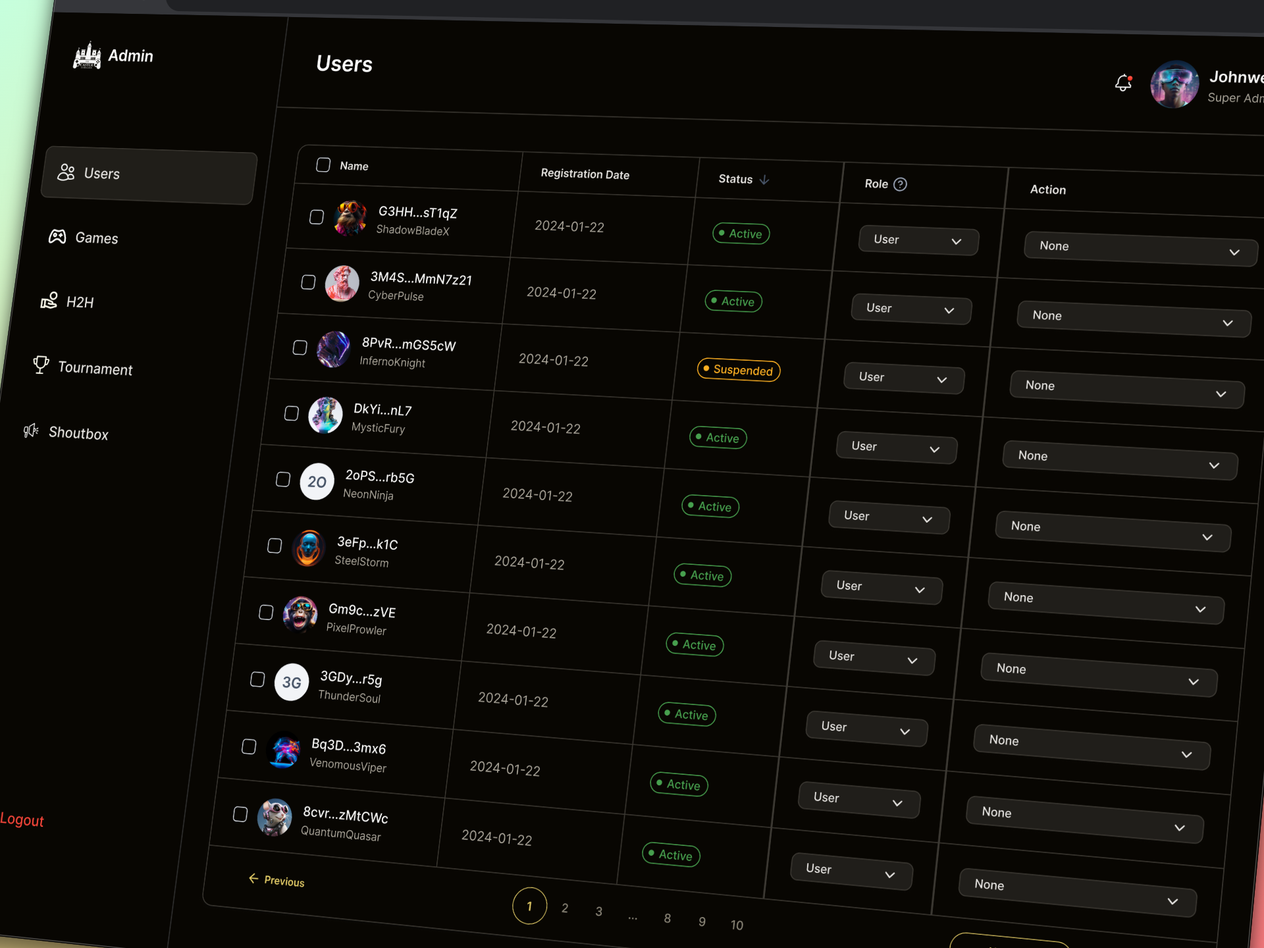This screenshot has height=948, width=1264.
Task: Click the Previous pagination button
Action: pyautogui.click(x=276, y=880)
